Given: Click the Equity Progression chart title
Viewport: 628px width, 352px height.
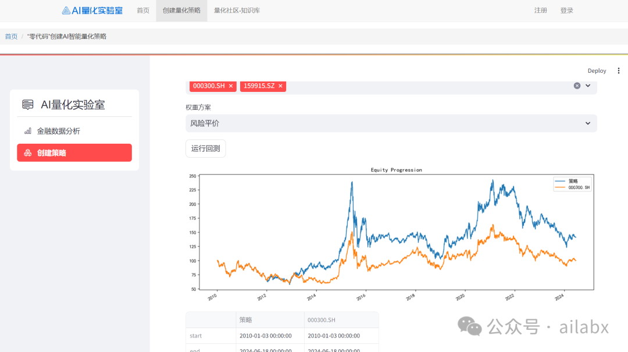Looking at the screenshot, I should pos(396,170).
